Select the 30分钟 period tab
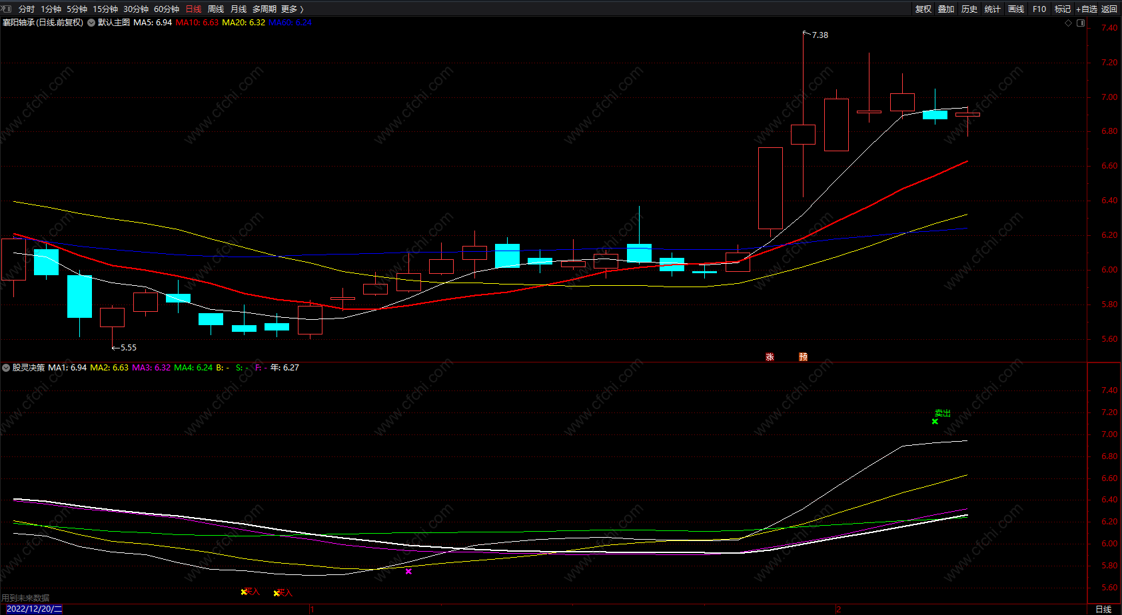This screenshot has width=1122, height=615. pos(136,9)
